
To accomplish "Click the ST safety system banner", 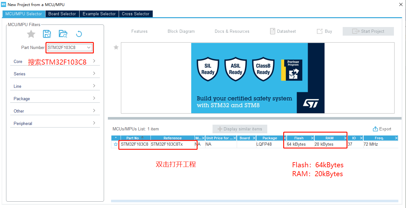I will tap(258, 78).
